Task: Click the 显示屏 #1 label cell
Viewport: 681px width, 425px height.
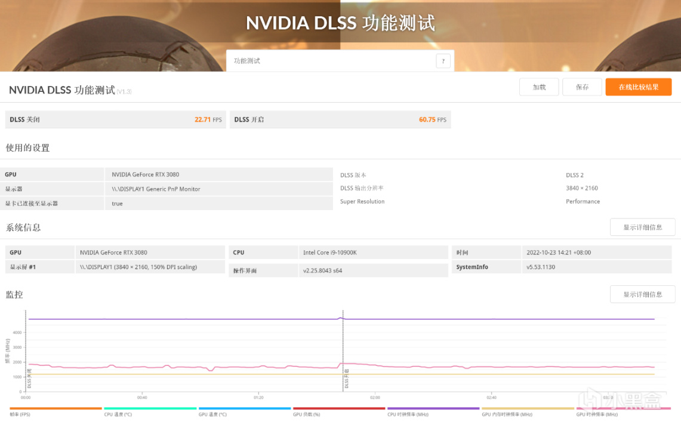Action: pyautogui.click(x=40, y=267)
